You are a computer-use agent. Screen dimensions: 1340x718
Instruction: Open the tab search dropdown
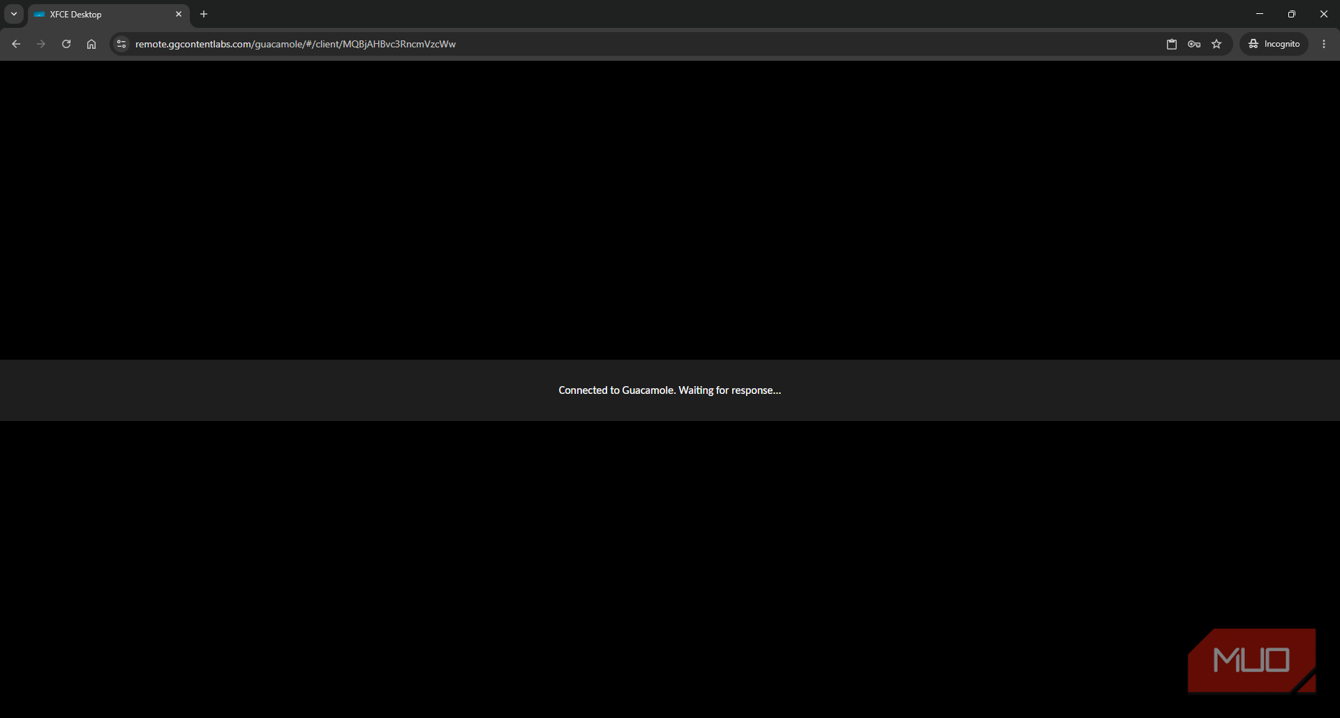pos(14,14)
